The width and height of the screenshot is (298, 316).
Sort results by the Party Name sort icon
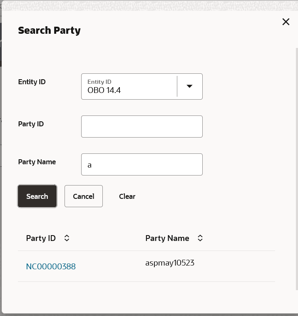[200, 238]
